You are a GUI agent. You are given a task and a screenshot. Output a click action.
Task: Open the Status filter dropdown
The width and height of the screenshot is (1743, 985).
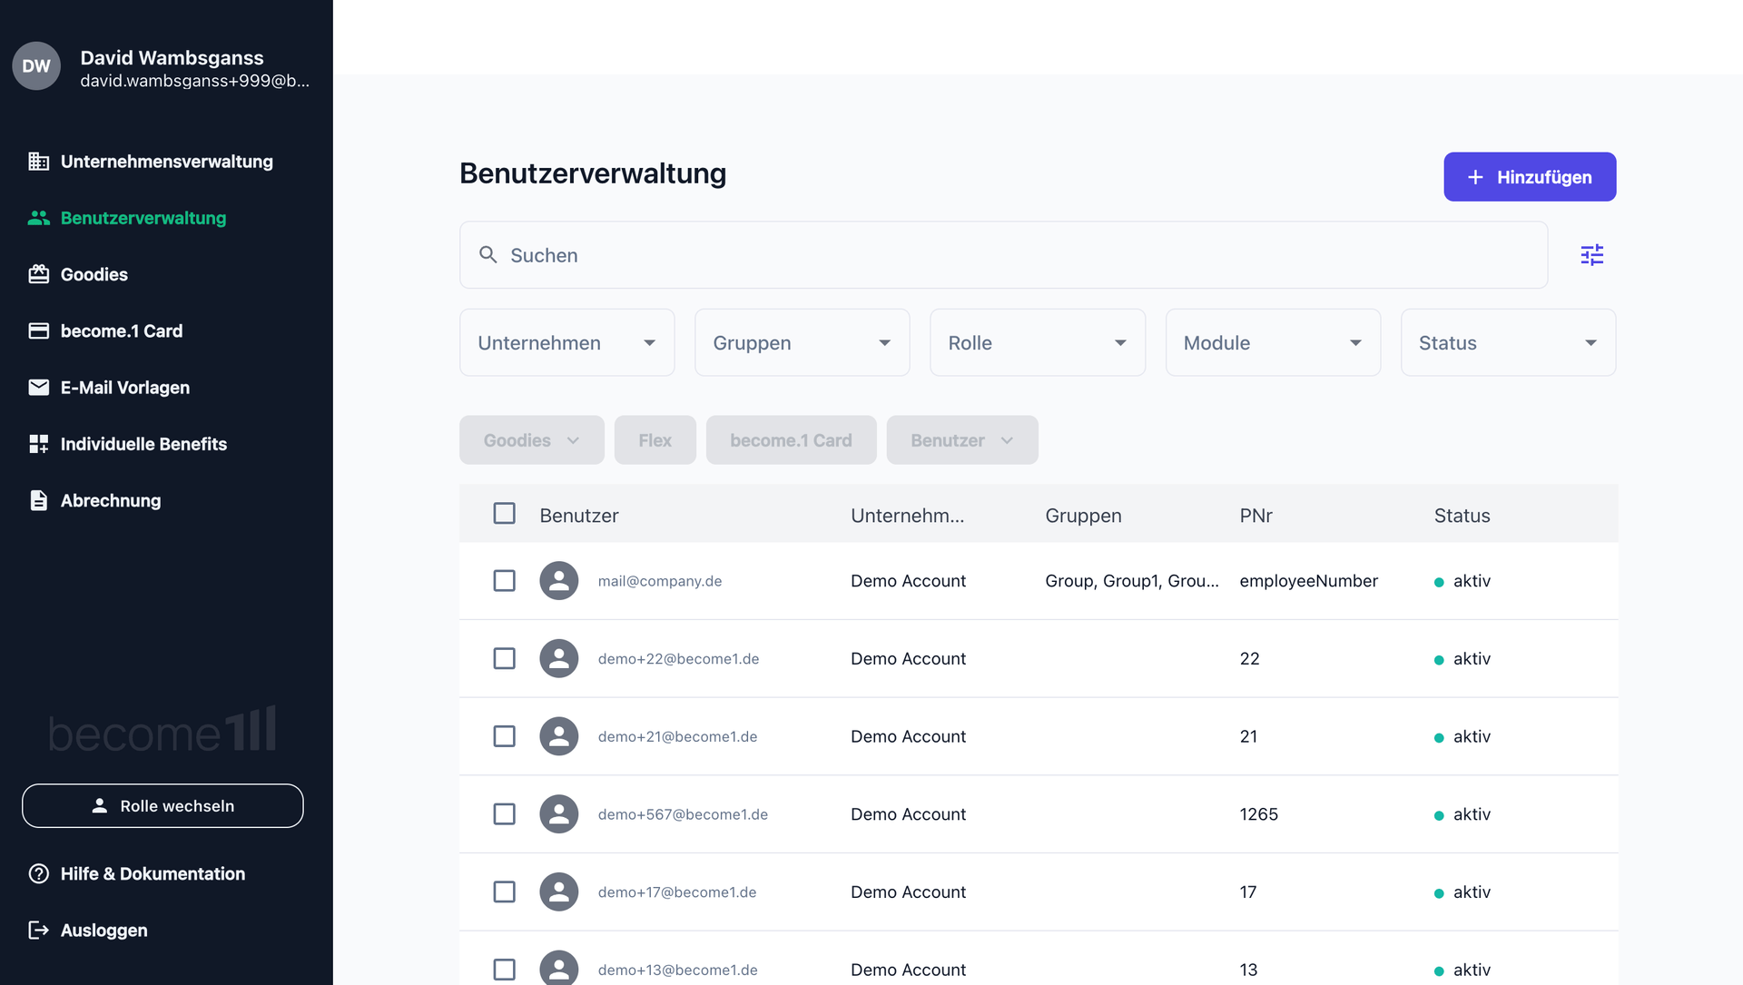(x=1507, y=342)
